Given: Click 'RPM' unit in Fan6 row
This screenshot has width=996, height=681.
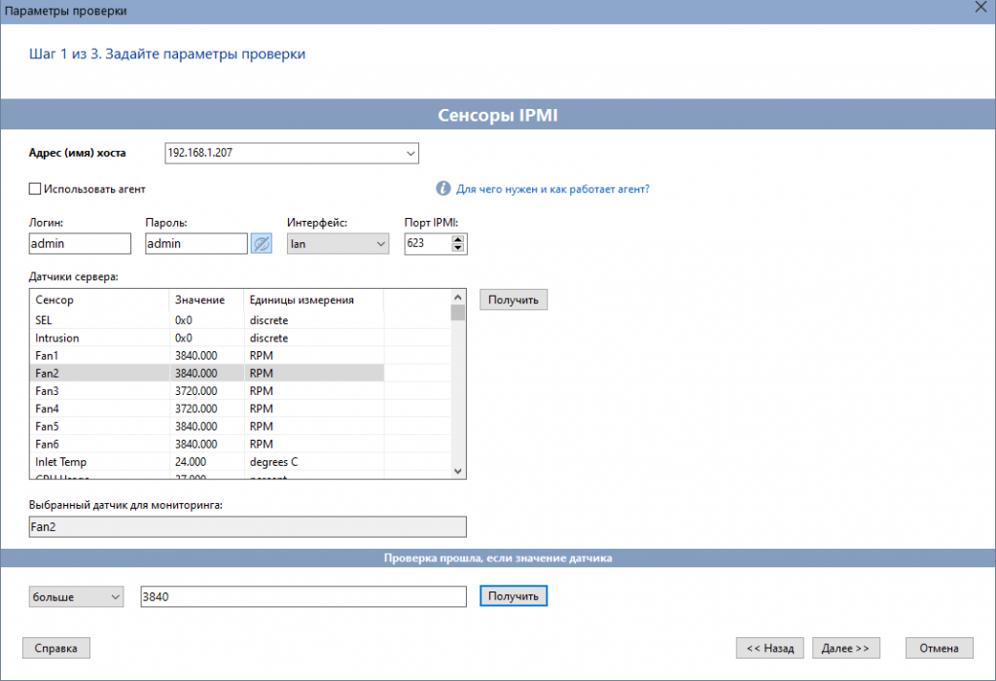Looking at the screenshot, I should (261, 444).
